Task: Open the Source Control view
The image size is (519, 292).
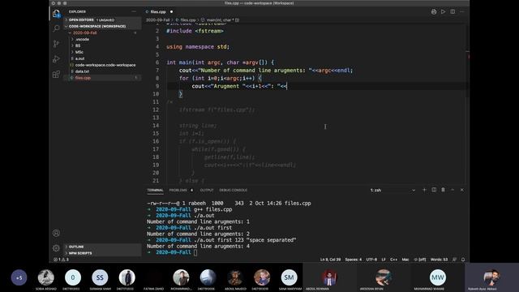Action: point(56,44)
